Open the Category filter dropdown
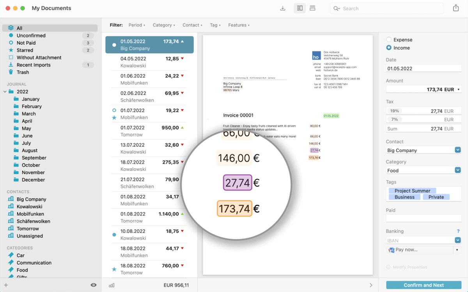468x292 pixels. [164, 25]
